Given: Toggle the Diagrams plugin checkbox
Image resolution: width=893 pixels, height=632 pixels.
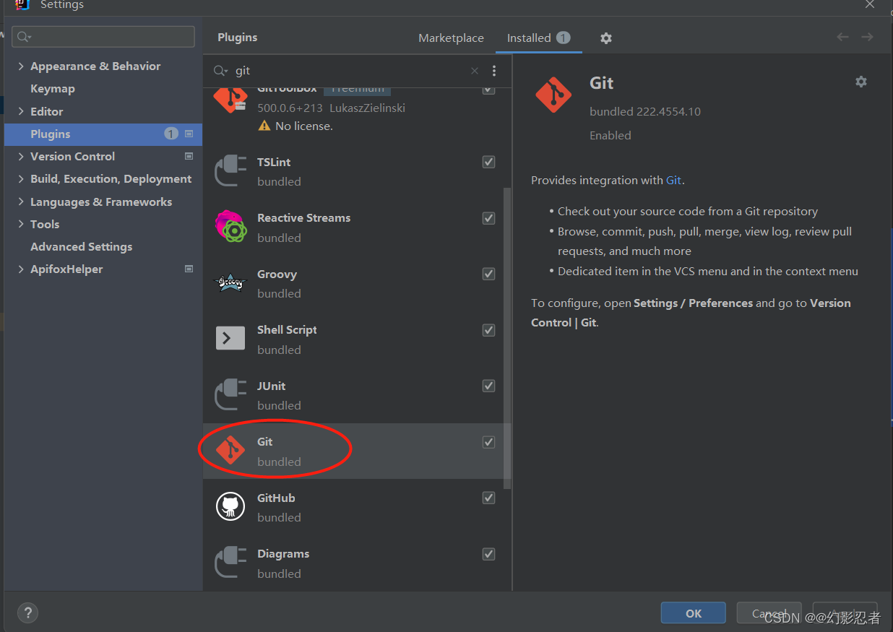Looking at the screenshot, I should (489, 554).
